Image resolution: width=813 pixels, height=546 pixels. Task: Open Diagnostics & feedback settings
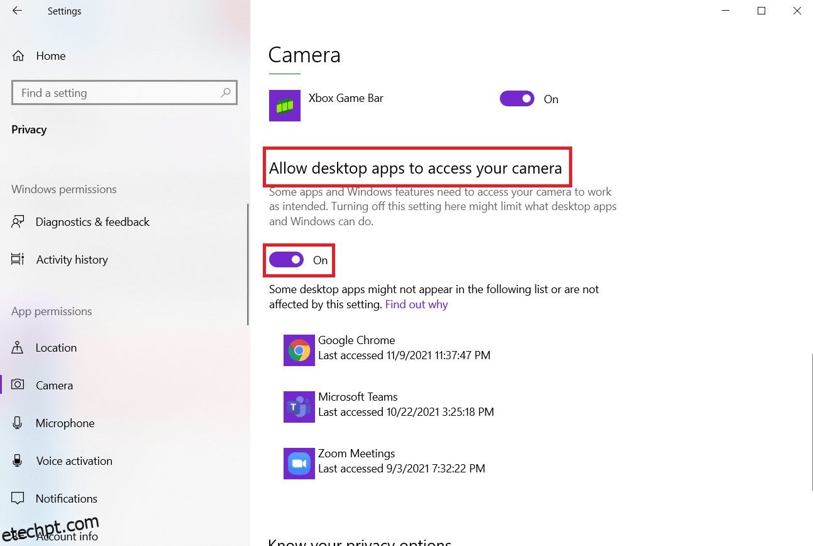(92, 222)
